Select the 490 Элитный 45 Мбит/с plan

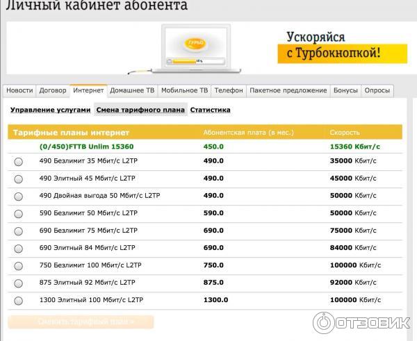[19, 179]
